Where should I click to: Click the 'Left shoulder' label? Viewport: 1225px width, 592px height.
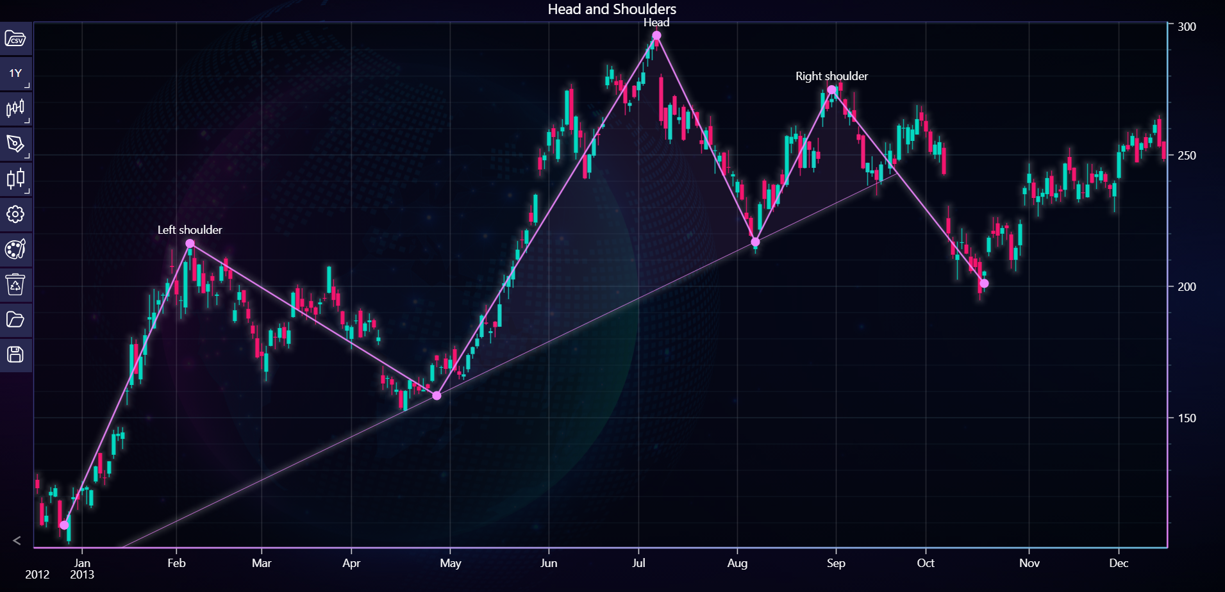coord(190,230)
